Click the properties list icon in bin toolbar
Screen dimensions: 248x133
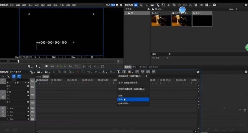201,5
